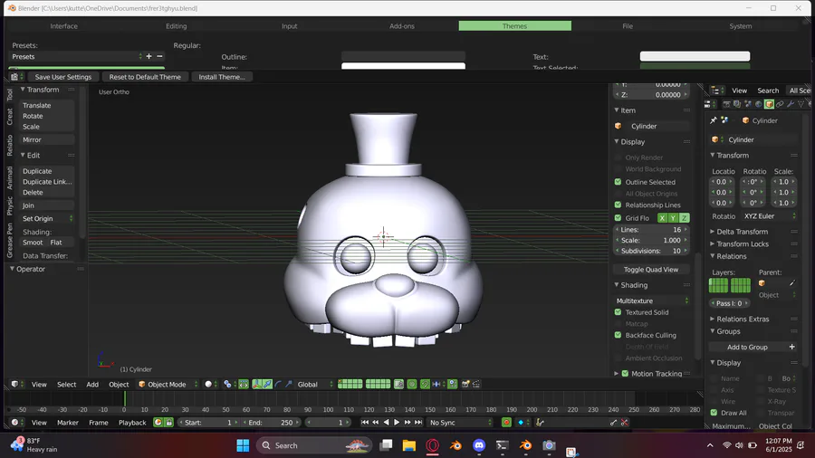Collapse the Operator panel

tap(27, 269)
